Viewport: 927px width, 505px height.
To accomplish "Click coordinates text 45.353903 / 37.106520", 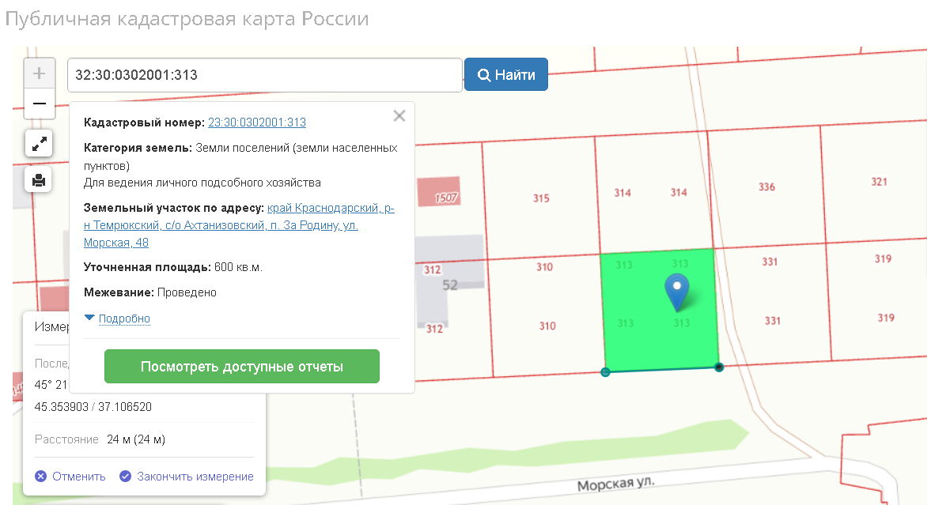I will 93,407.
